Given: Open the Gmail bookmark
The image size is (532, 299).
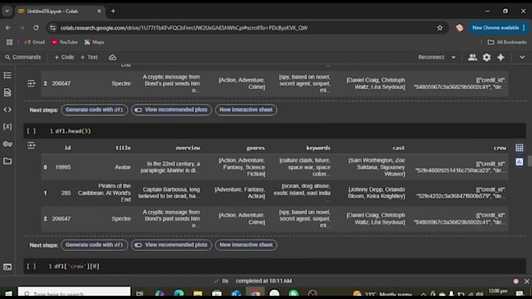Looking at the screenshot, I should point(34,42).
